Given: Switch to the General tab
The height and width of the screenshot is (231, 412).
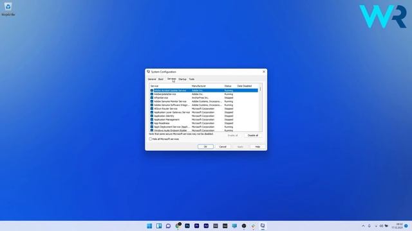Looking at the screenshot, I should point(152,79).
